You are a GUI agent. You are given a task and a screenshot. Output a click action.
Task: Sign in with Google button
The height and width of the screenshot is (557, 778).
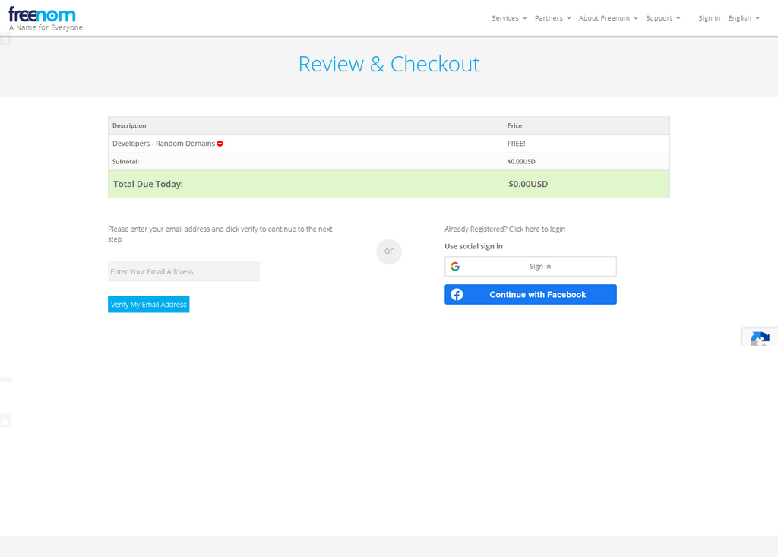tap(530, 267)
